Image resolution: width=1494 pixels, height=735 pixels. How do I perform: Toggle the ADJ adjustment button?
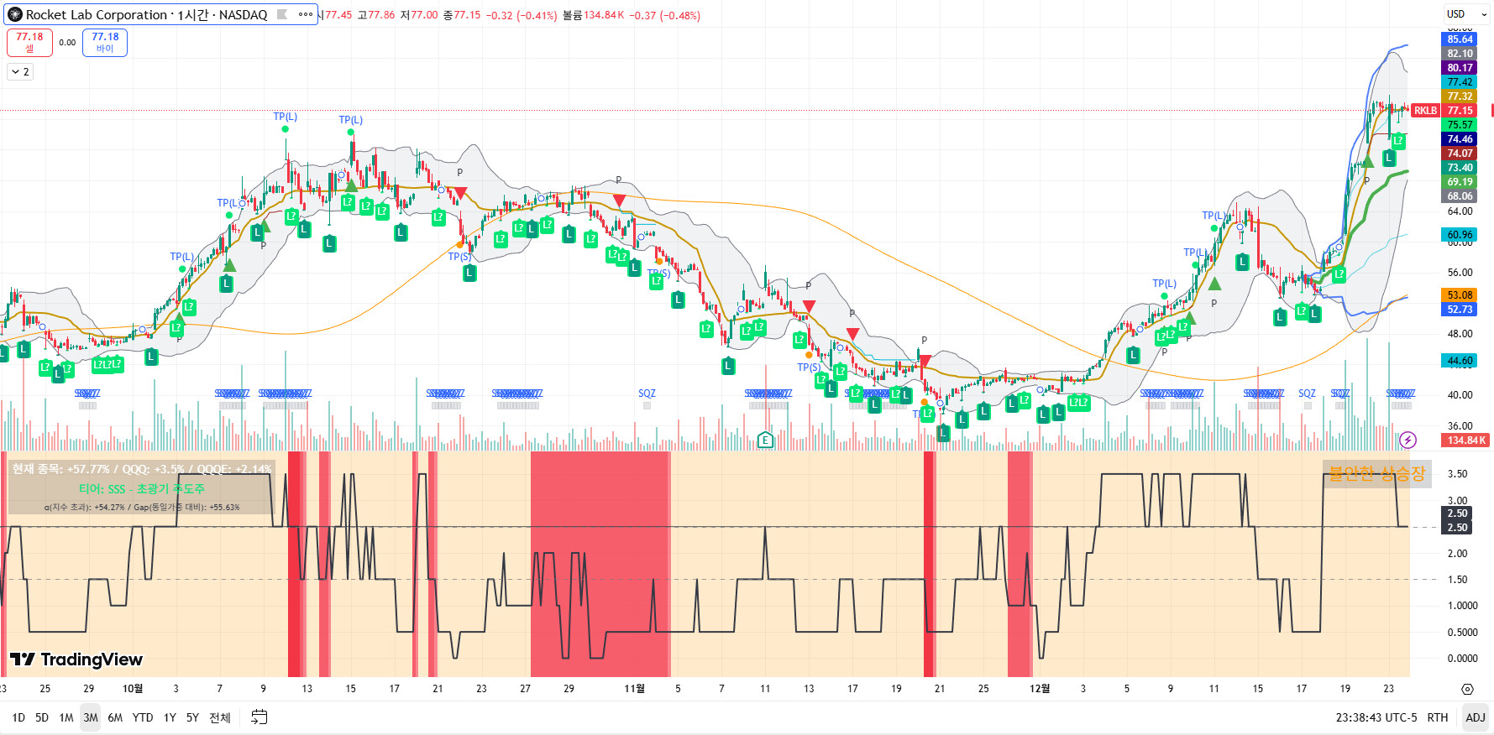pyautogui.click(x=1476, y=717)
